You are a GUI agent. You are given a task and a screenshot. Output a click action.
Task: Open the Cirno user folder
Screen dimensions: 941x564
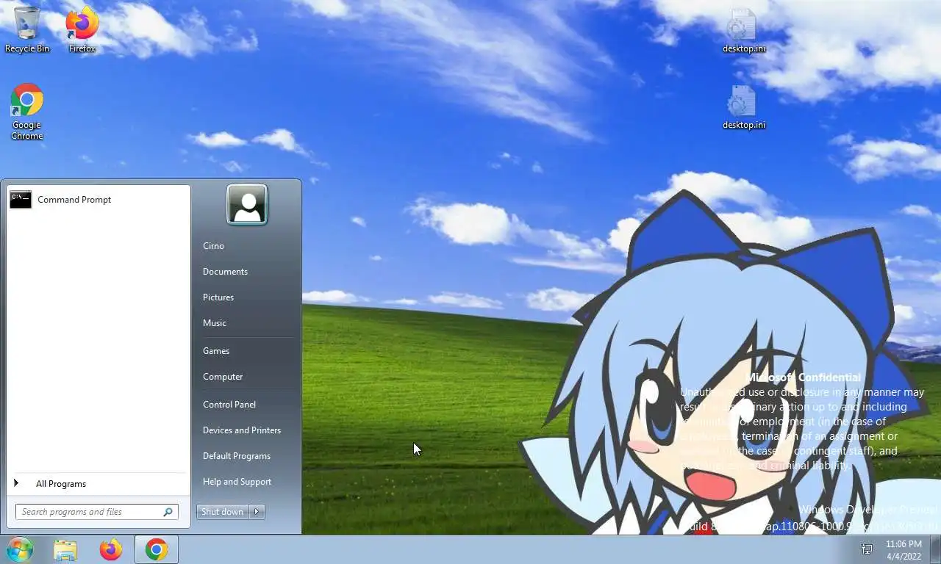coord(213,246)
